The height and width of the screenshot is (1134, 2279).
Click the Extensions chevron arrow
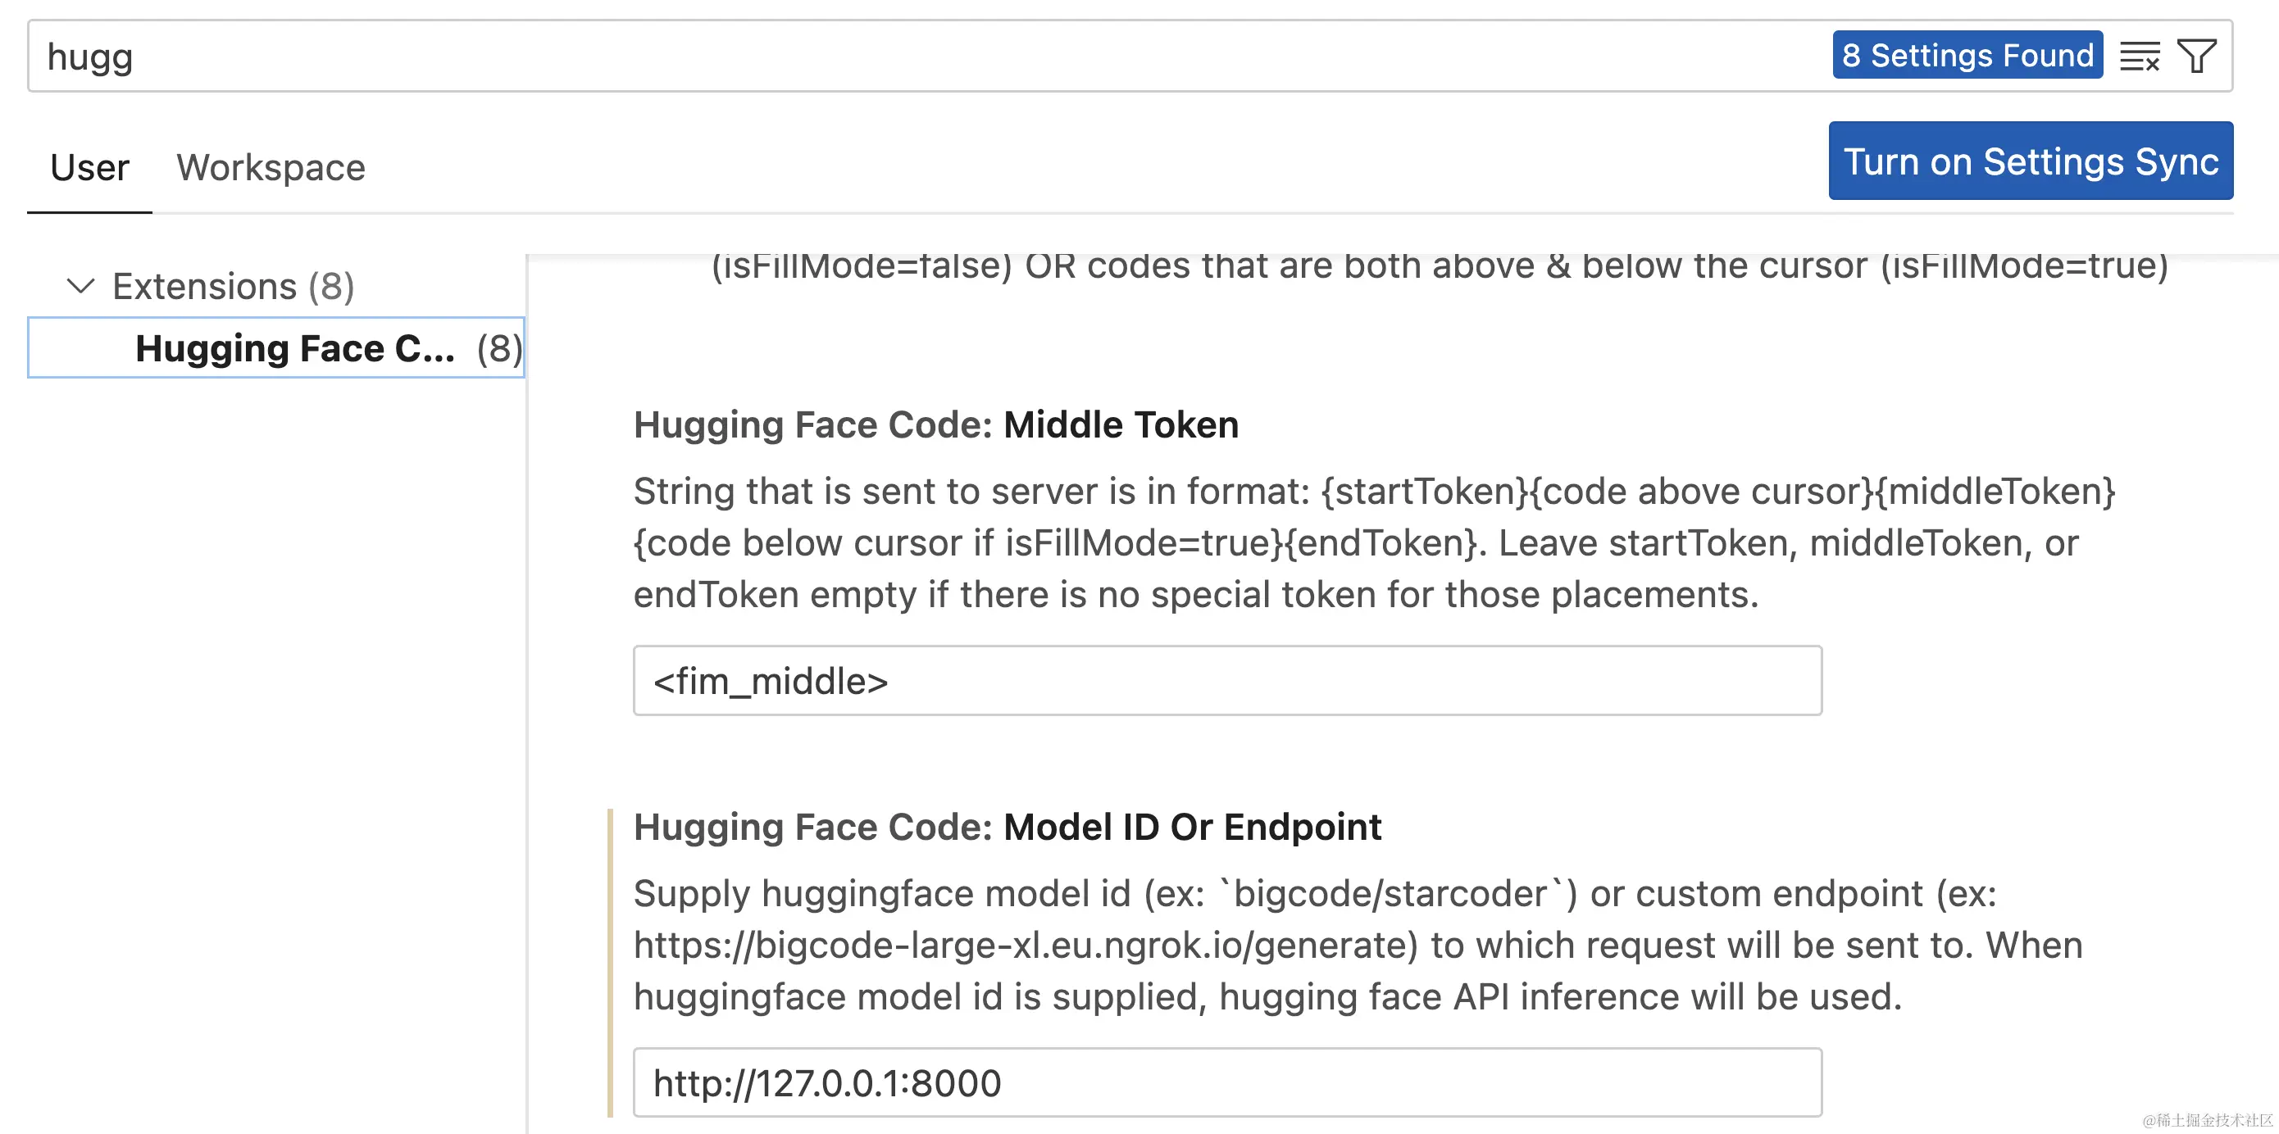(81, 285)
